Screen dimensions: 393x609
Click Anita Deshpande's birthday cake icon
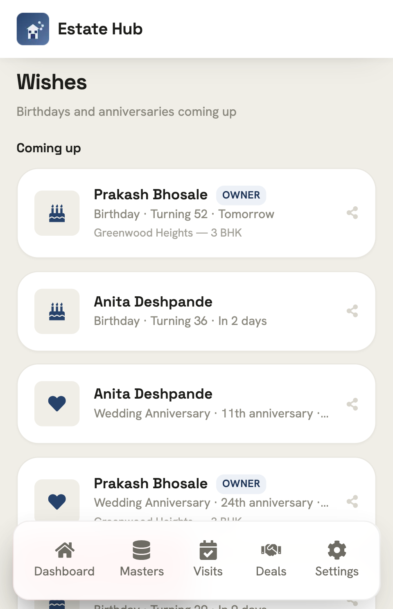57,311
